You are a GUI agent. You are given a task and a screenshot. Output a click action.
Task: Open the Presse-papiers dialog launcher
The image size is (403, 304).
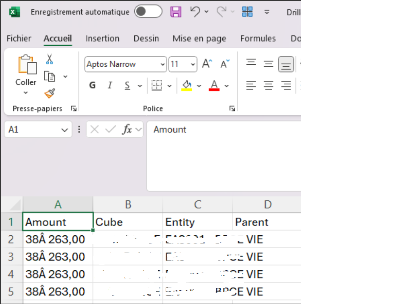(x=74, y=108)
